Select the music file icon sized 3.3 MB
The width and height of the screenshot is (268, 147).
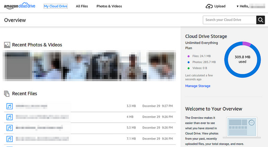[x=9, y=106]
